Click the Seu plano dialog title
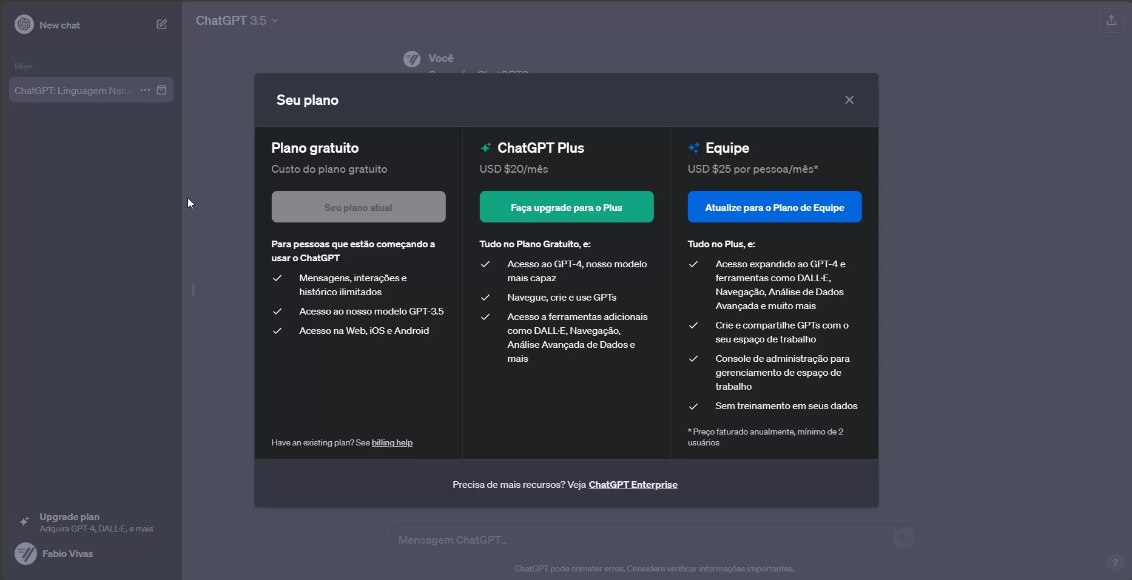 tap(308, 100)
